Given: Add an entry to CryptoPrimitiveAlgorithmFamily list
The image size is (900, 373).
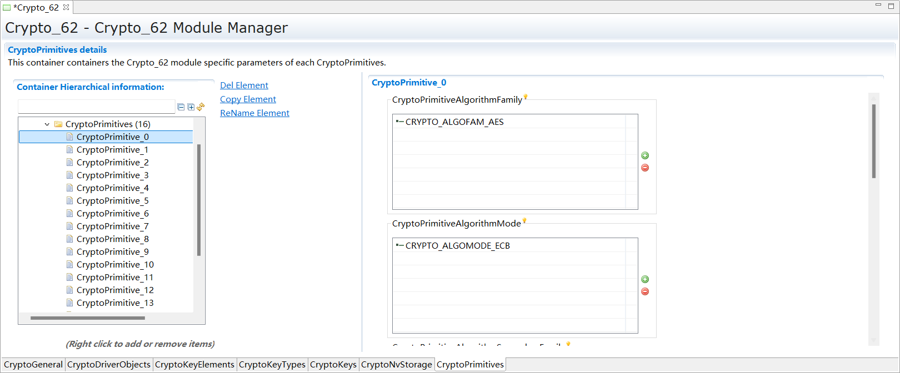Looking at the screenshot, I should pos(645,155).
